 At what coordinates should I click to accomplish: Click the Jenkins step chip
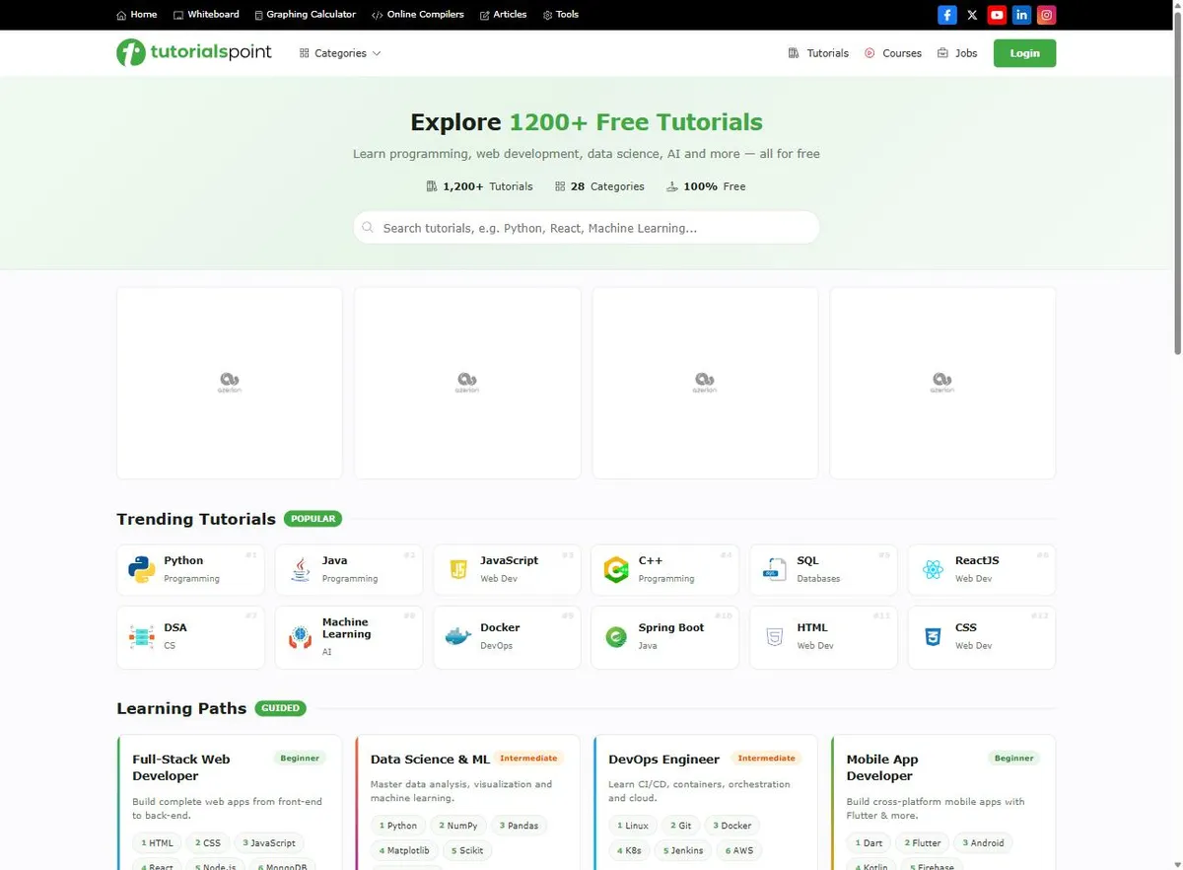[683, 850]
